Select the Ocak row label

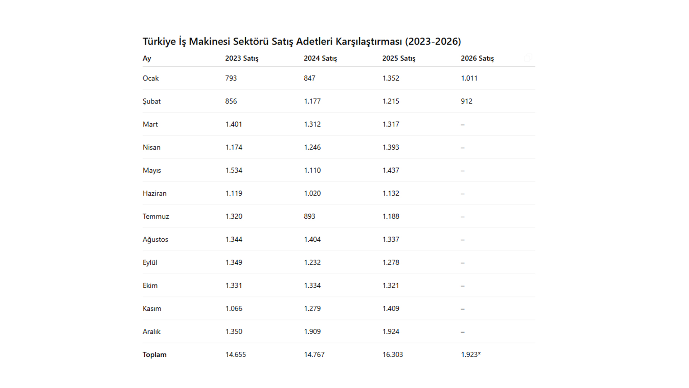pos(150,78)
